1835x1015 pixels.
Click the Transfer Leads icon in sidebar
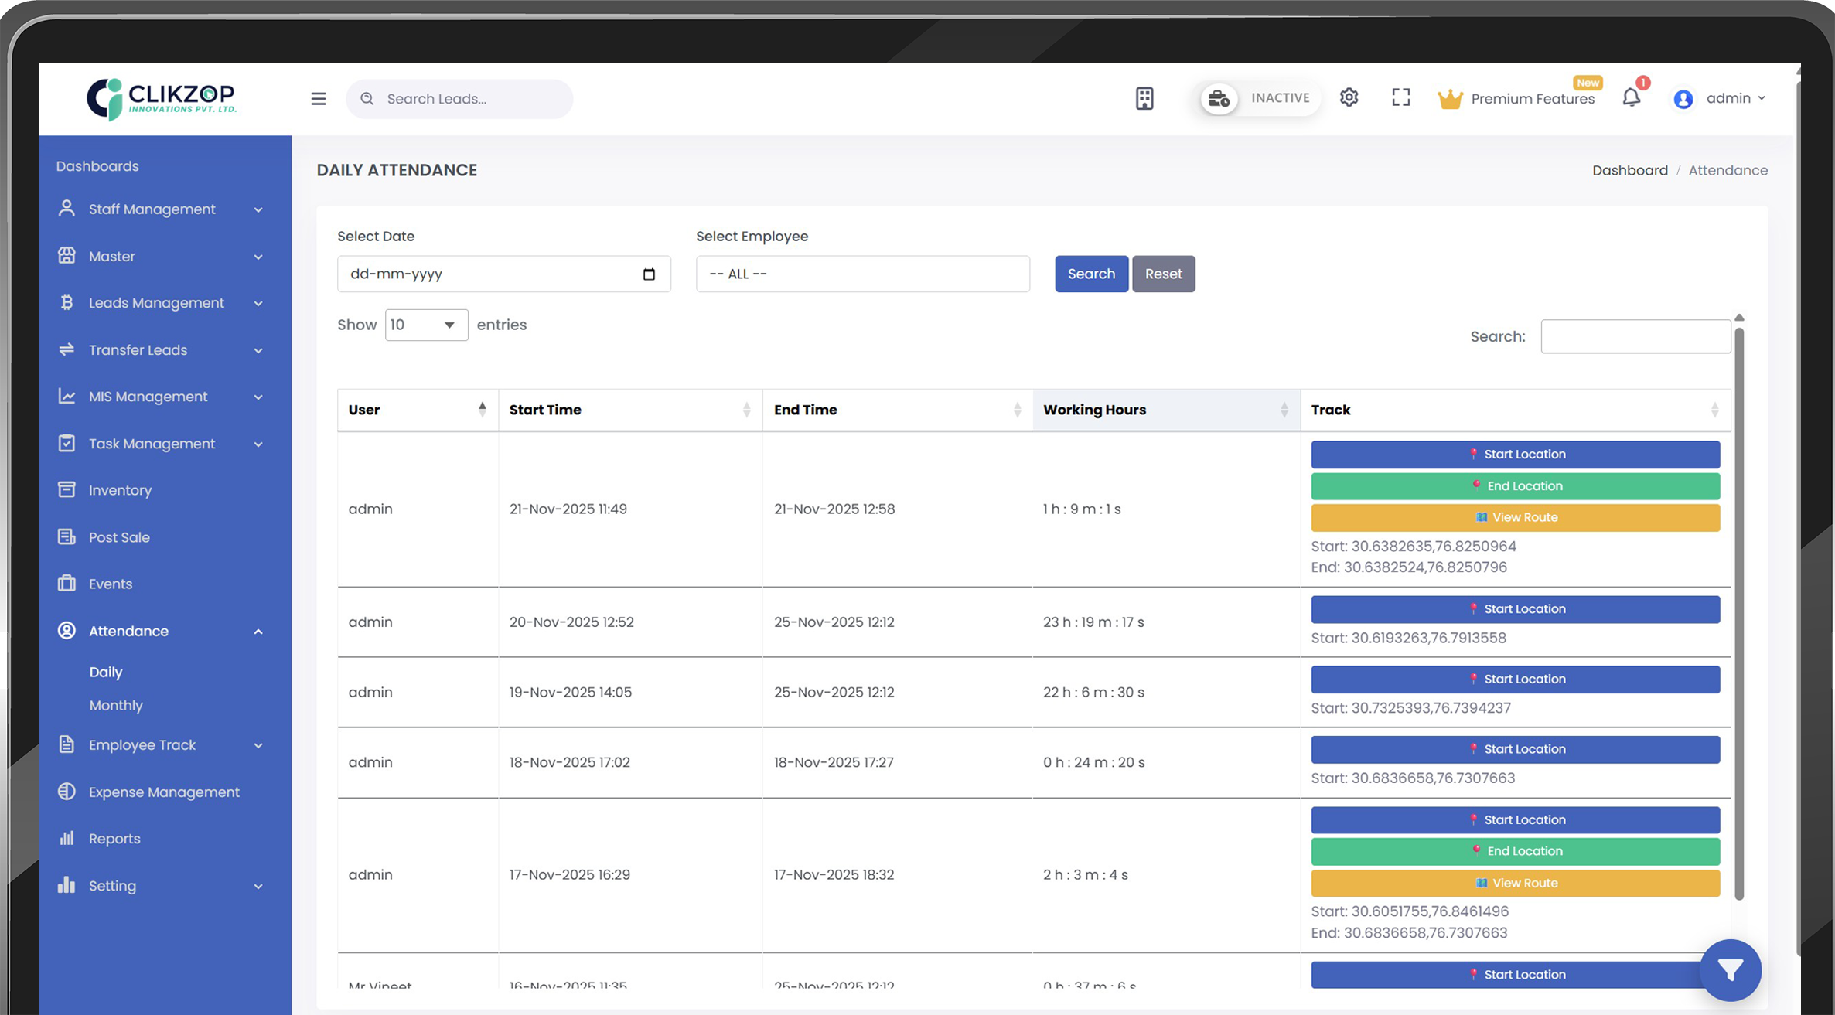click(x=67, y=349)
